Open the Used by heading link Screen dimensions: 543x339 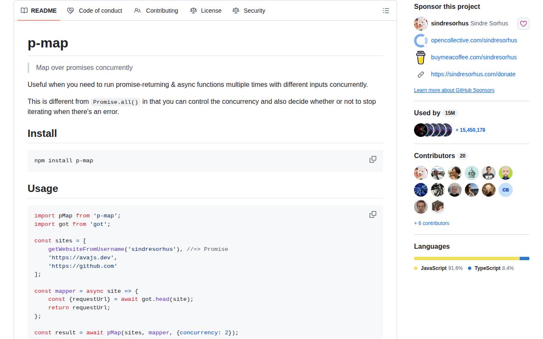coord(436,113)
